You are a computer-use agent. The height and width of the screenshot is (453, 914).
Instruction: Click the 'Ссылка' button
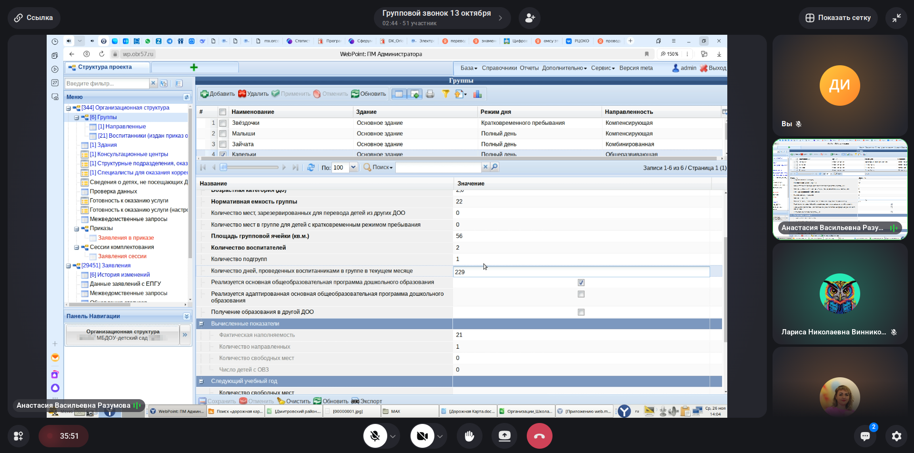point(34,18)
